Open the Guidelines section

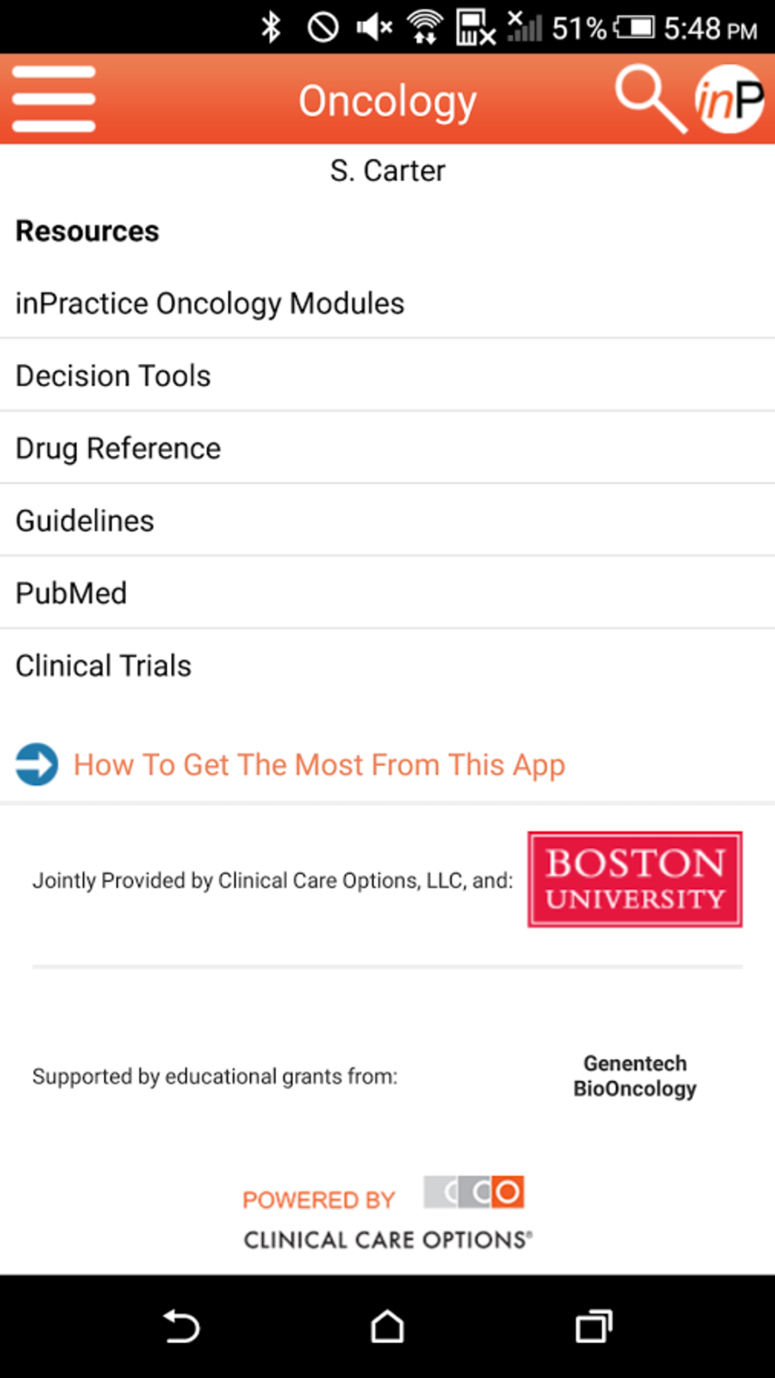point(84,520)
